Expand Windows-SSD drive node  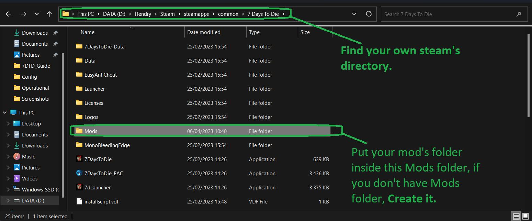point(9,190)
